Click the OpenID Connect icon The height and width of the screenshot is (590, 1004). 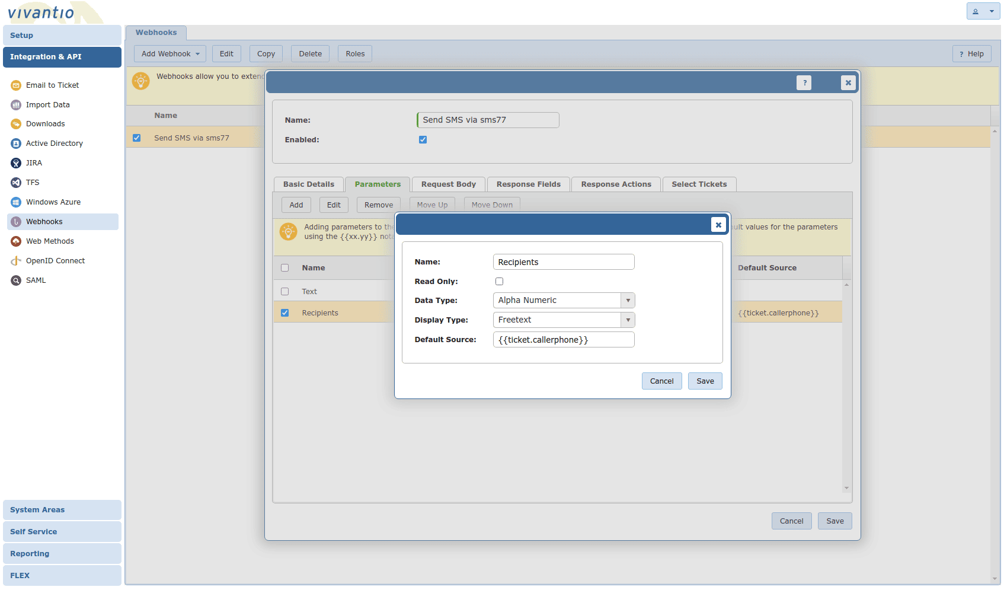(x=16, y=261)
